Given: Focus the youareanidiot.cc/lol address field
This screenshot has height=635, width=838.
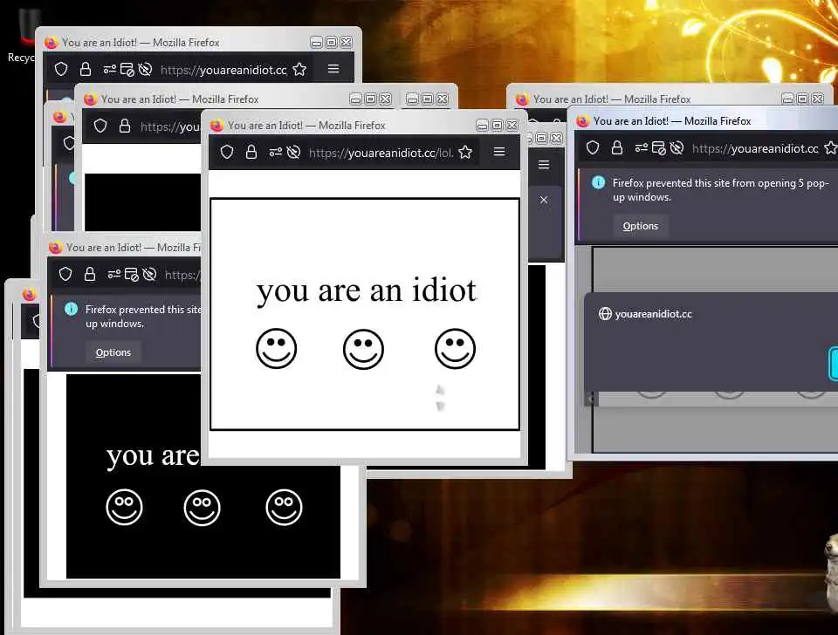Looking at the screenshot, I should pyautogui.click(x=381, y=153).
